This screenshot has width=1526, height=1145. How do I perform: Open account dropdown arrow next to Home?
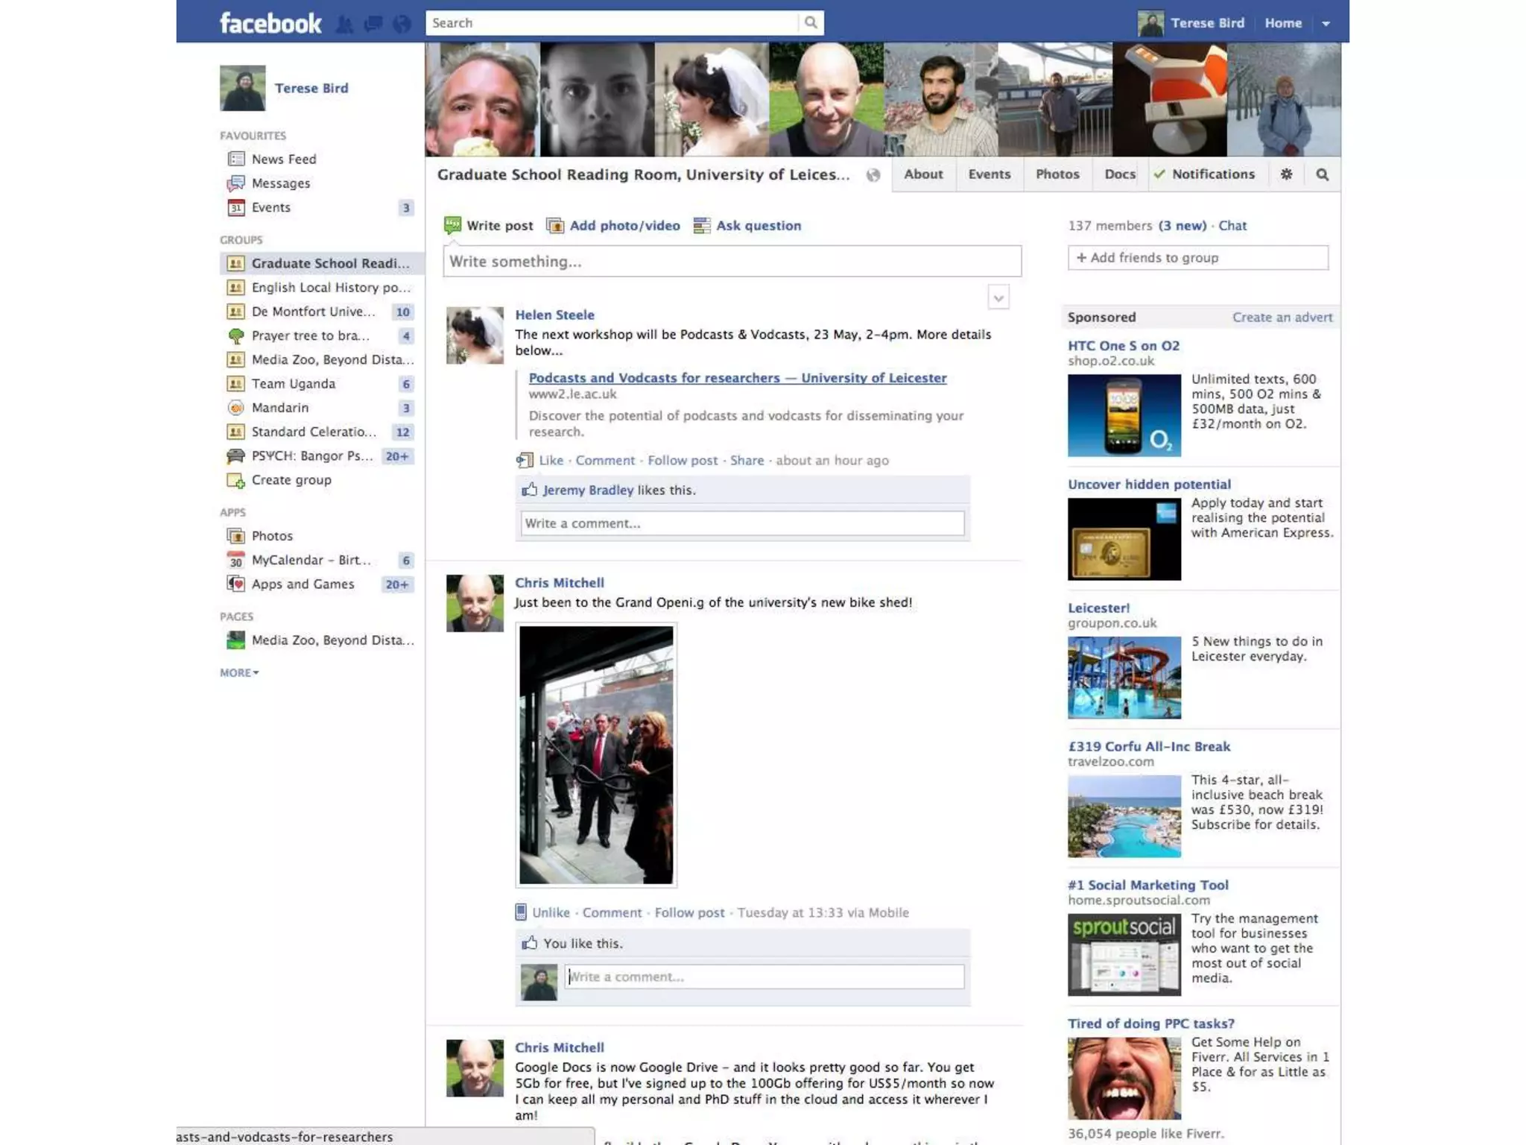[1326, 24]
